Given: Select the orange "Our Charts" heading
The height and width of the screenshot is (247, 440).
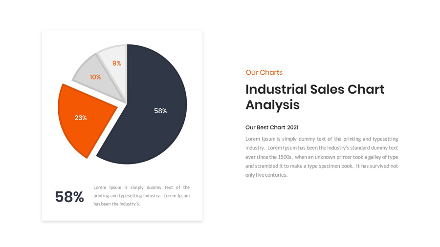Looking at the screenshot, I should [x=264, y=72].
